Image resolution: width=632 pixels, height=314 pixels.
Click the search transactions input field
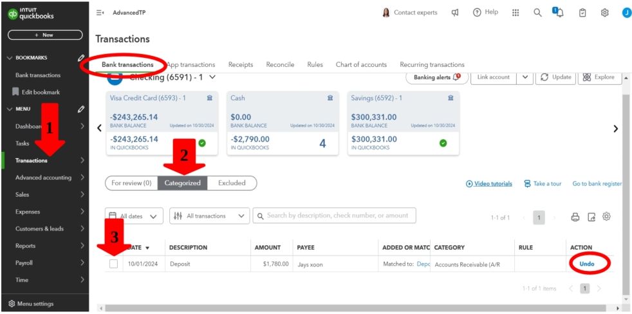tap(334, 216)
